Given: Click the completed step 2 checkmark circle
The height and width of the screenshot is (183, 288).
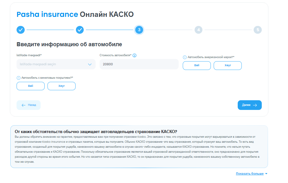Looking at the screenshot, I should tap(80, 30).
